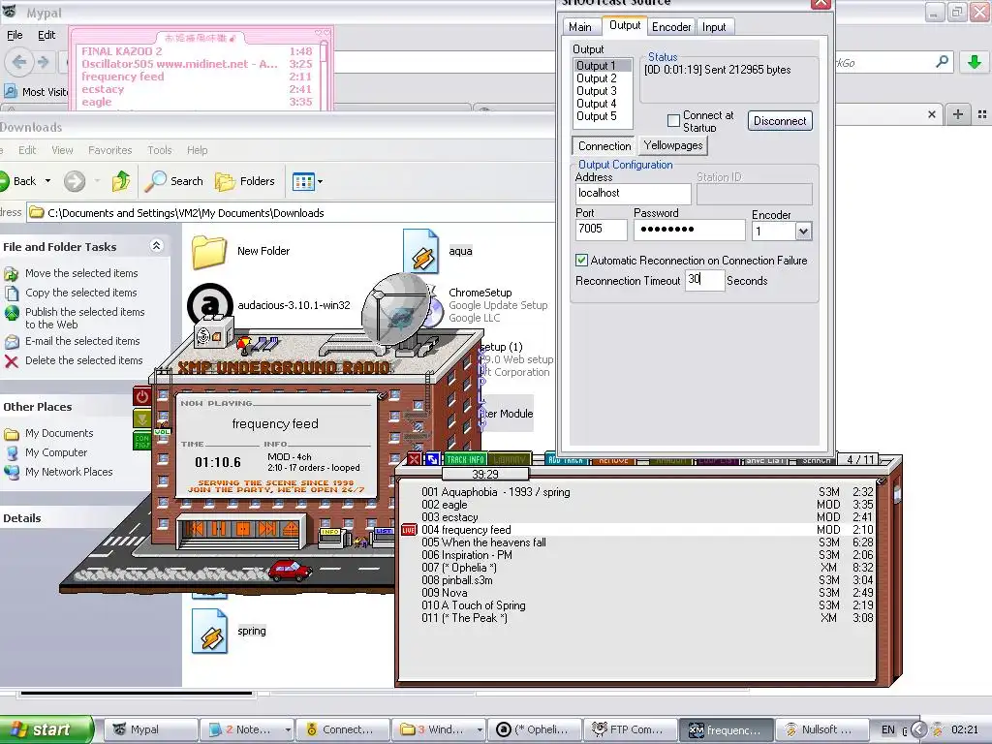Click Delete the selected items link
Screen dimensions: 992x744
click(x=84, y=360)
